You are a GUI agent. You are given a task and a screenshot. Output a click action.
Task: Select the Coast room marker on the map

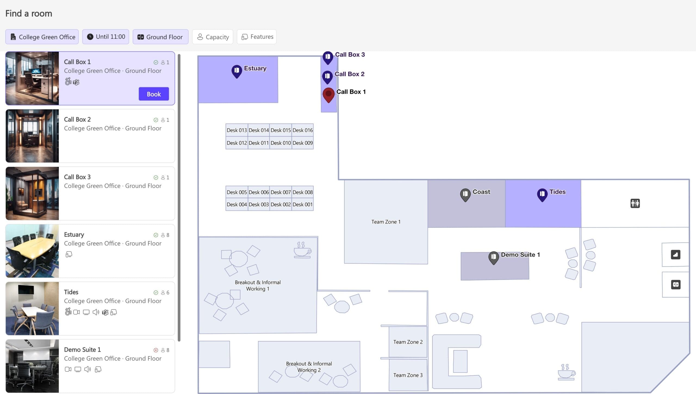pos(465,194)
